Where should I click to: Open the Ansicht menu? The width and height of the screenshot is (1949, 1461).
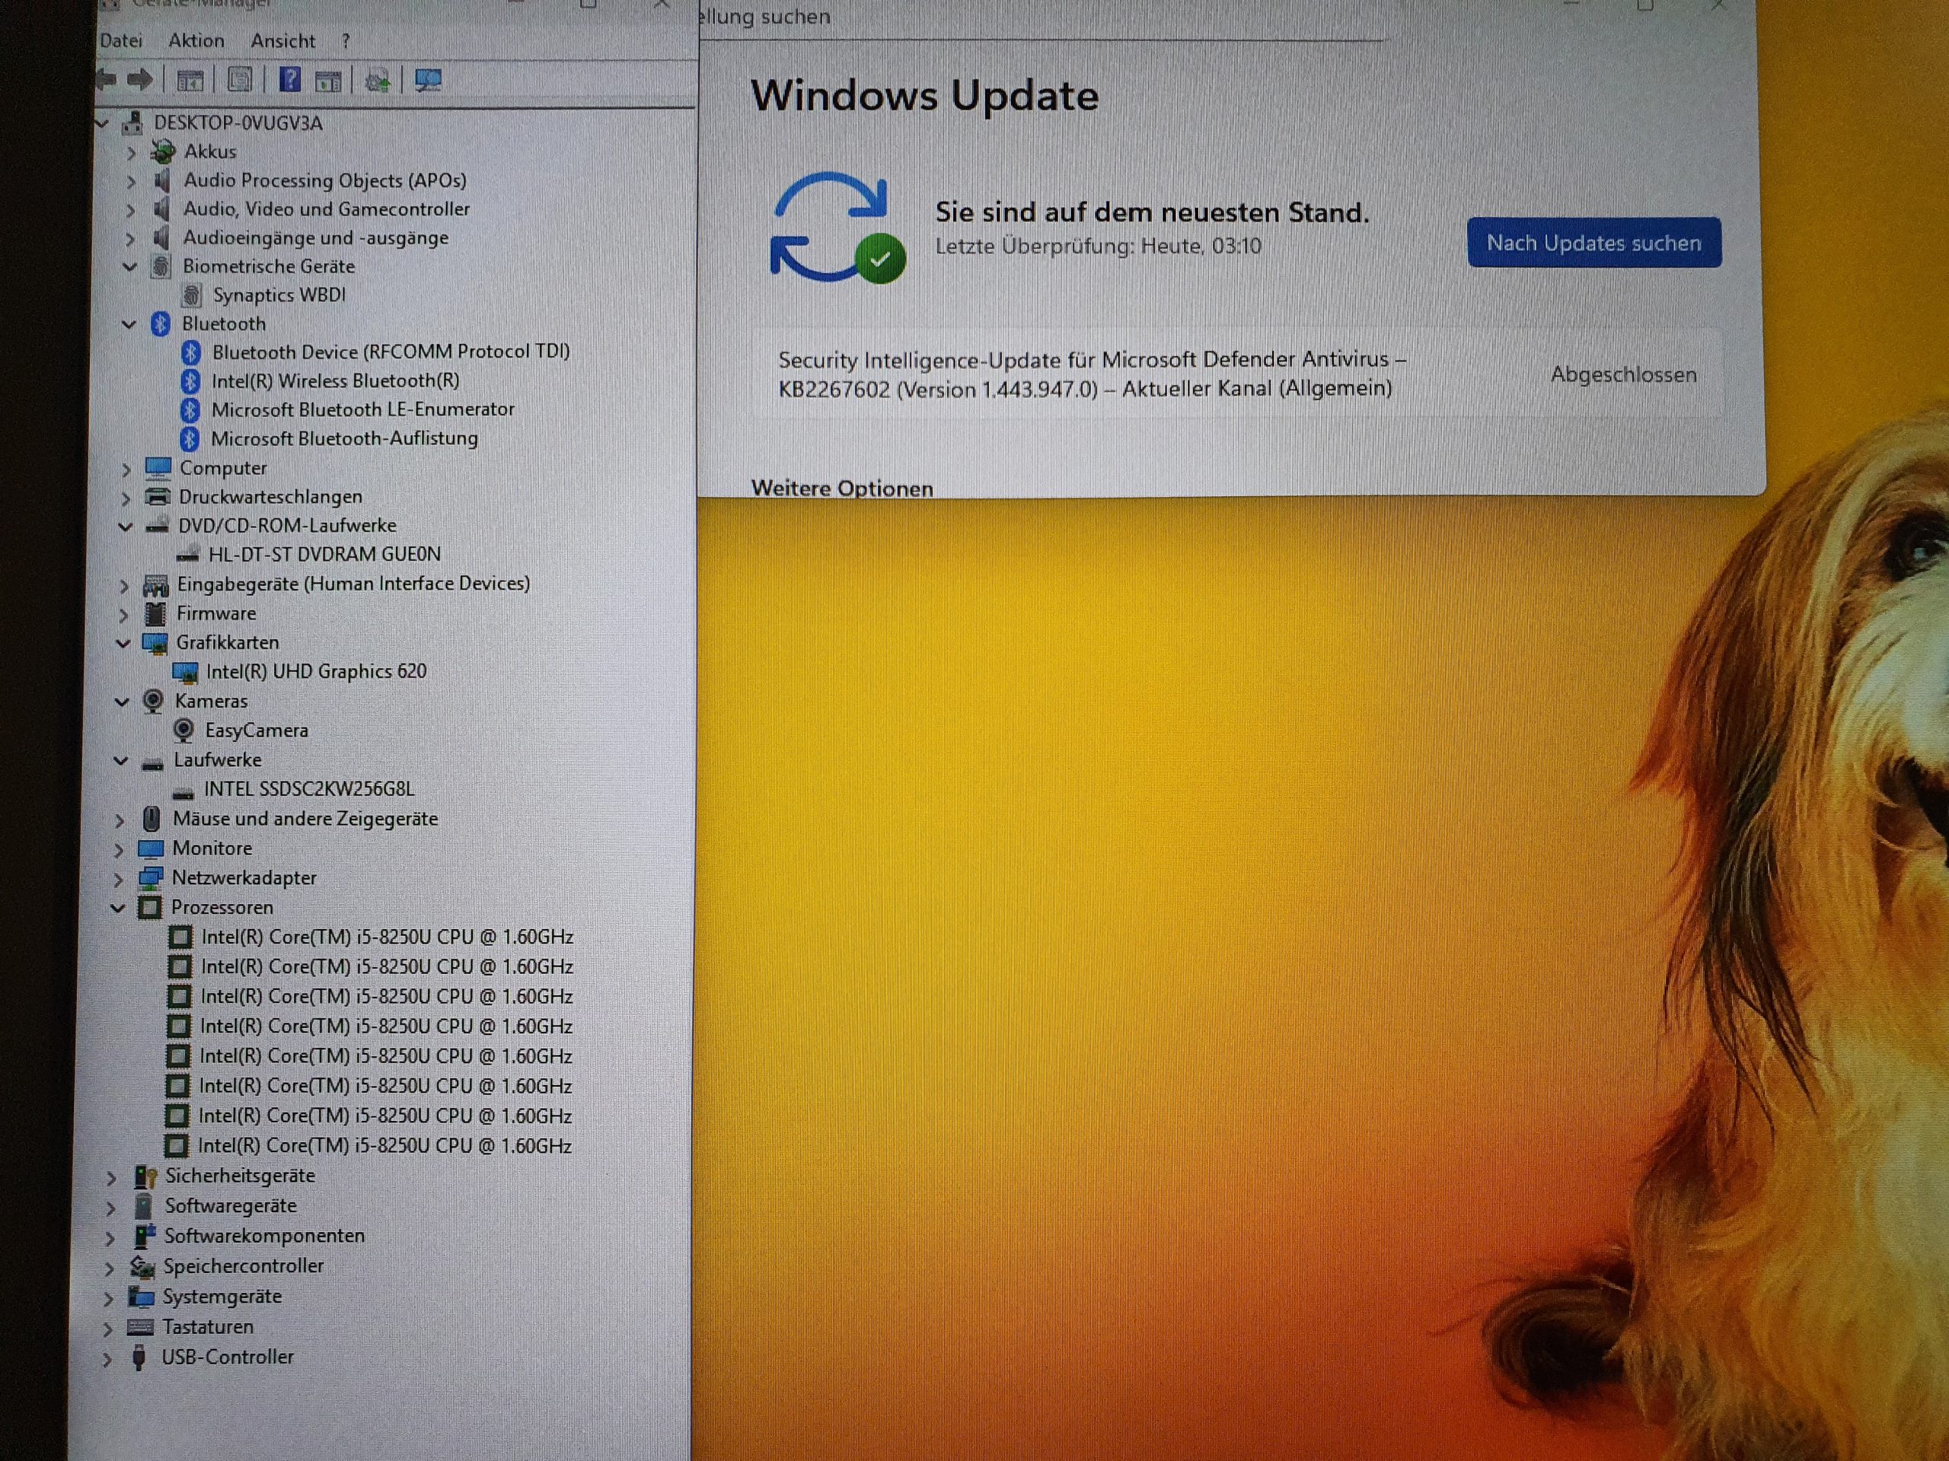pyautogui.click(x=282, y=40)
